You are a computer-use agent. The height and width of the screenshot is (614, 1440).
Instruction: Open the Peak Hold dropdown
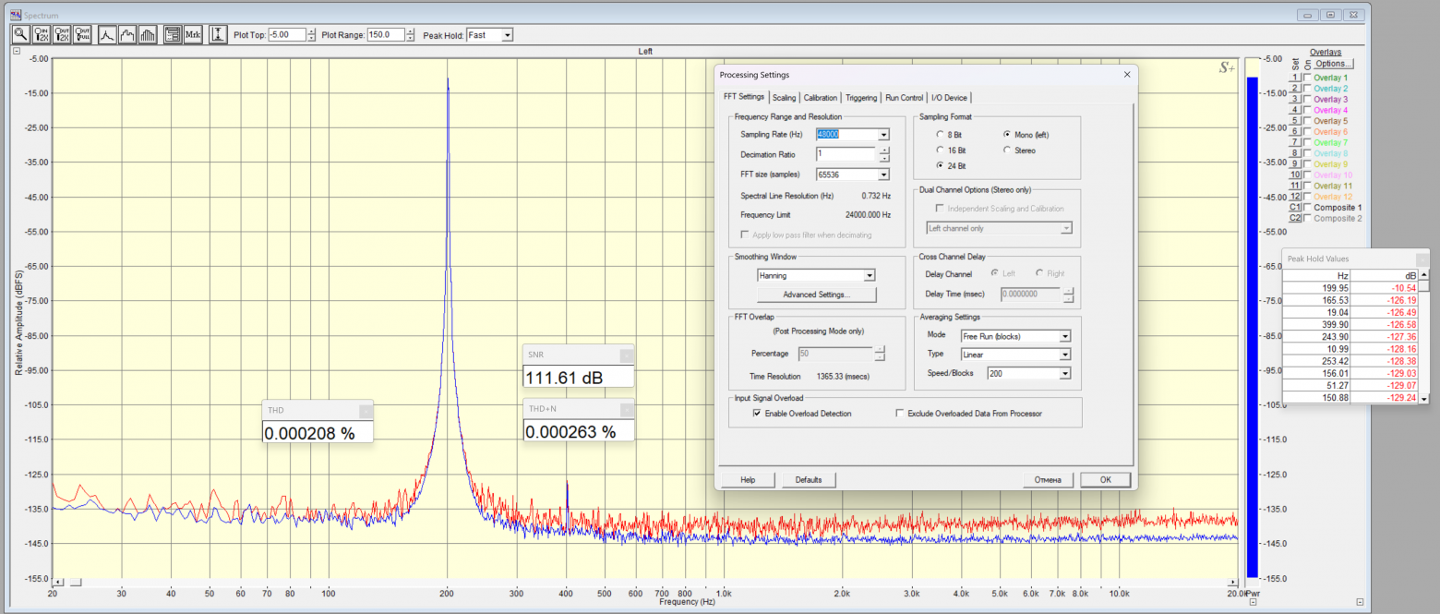[x=507, y=35]
